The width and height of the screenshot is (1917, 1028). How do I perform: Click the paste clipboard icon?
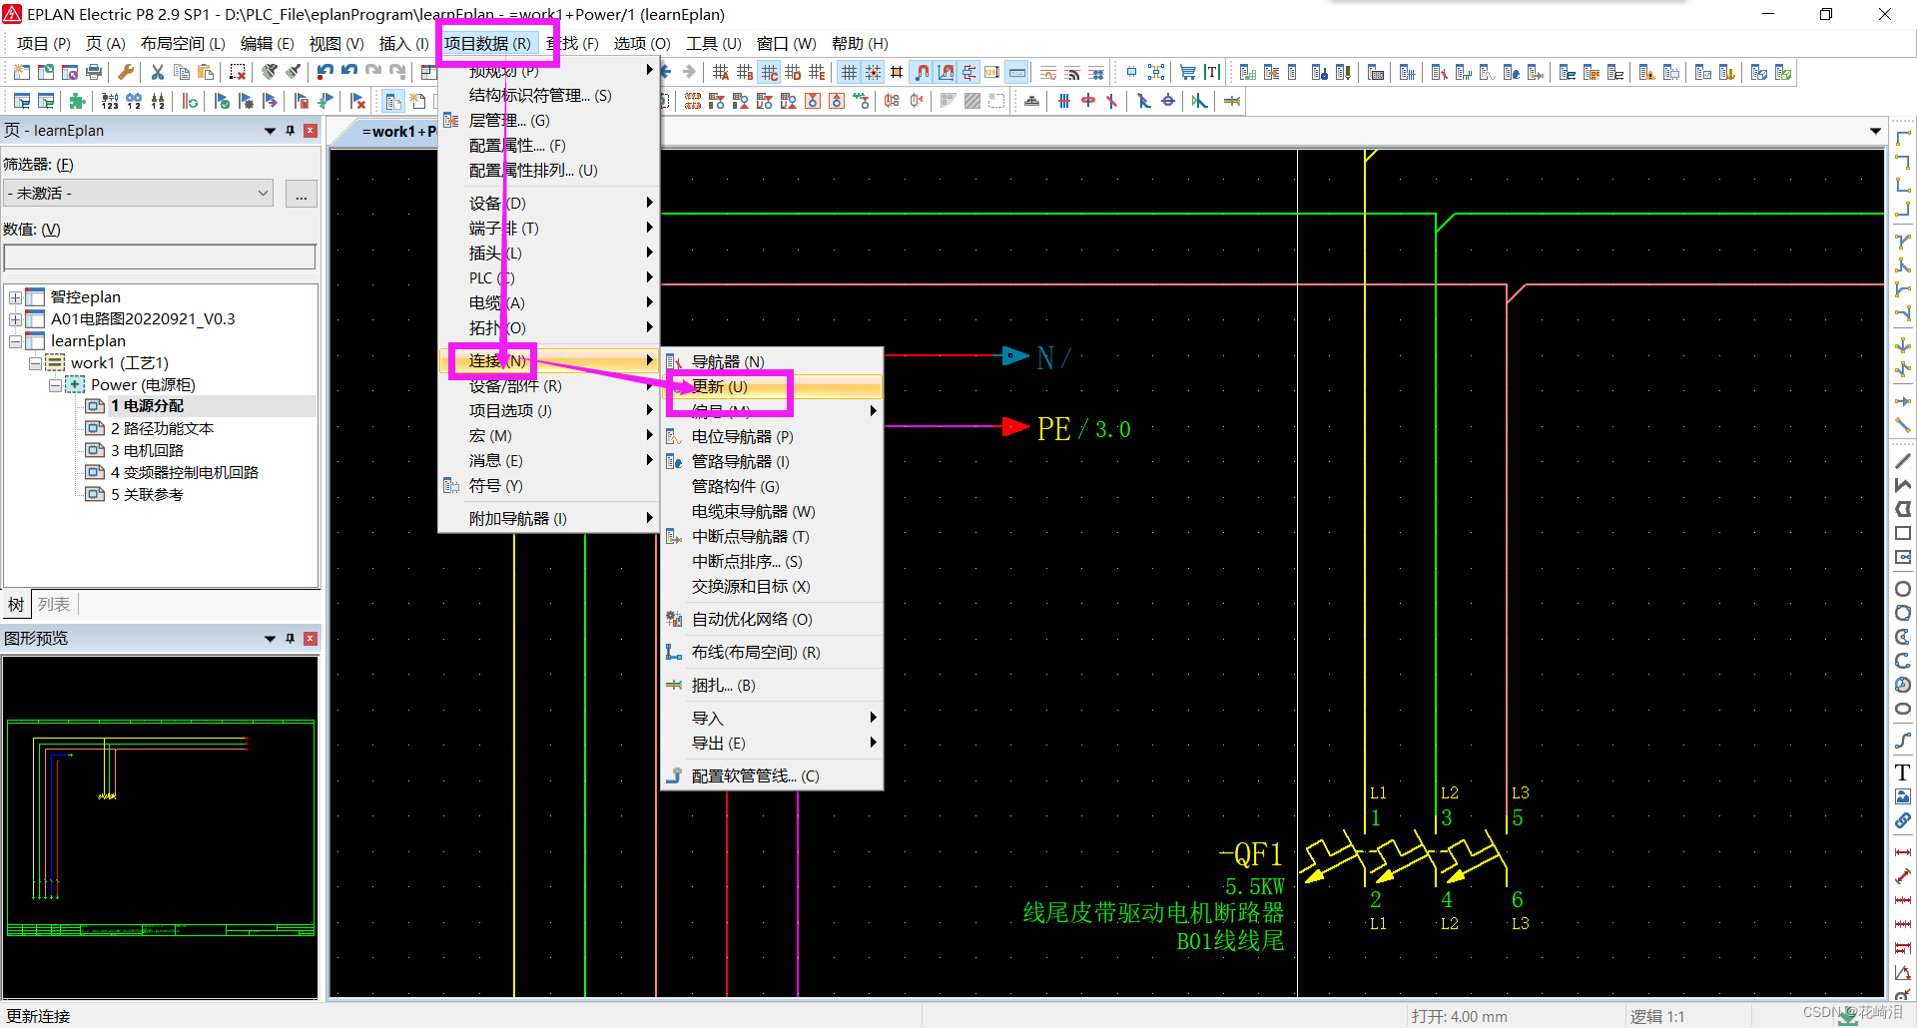point(206,72)
